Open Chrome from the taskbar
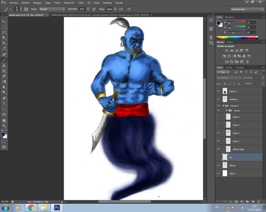Image resolution: width=266 pixels, height=212 pixels. point(31,207)
